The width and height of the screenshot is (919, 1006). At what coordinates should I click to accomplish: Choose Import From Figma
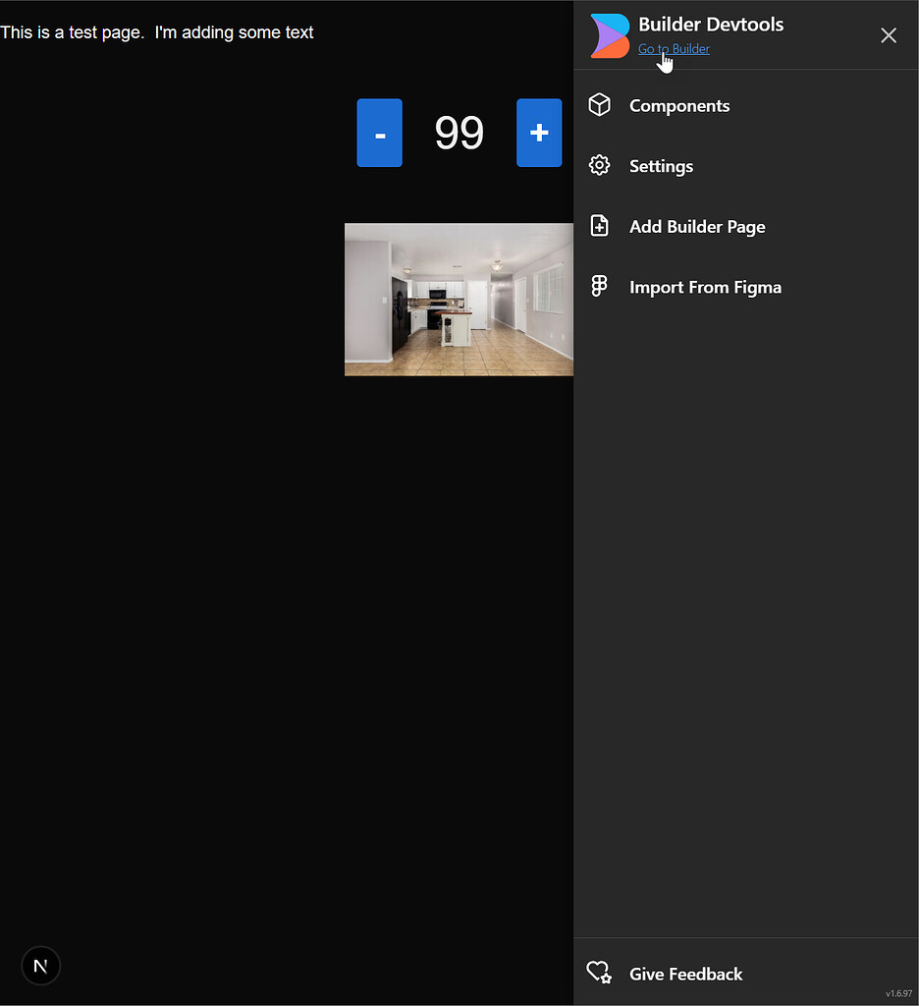(705, 287)
